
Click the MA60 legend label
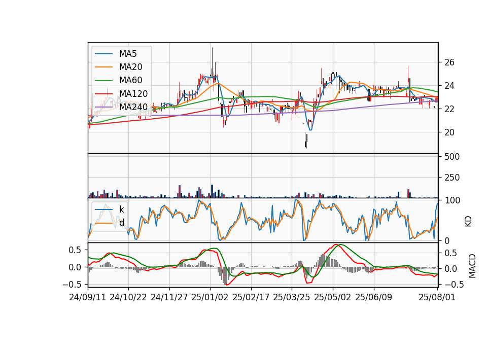pyautogui.click(x=130, y=81)
